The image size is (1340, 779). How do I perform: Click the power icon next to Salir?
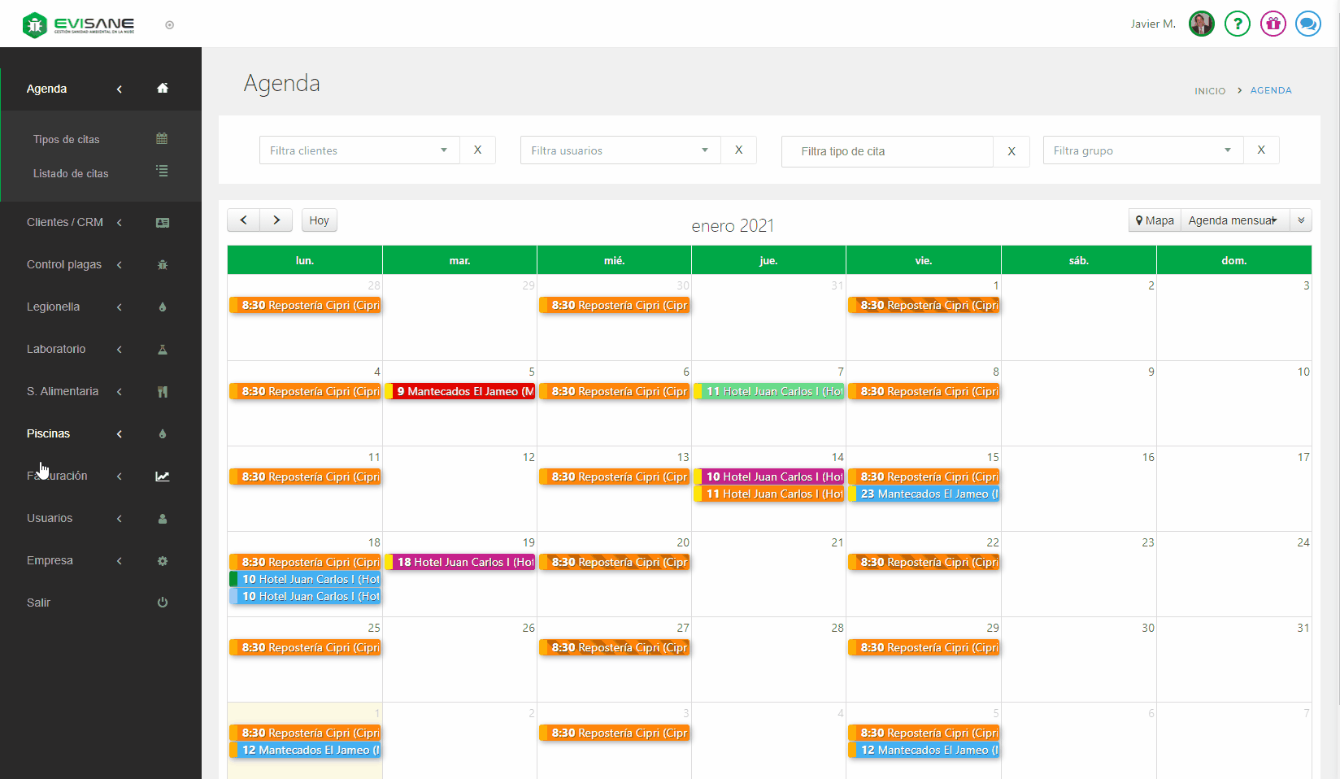pyautogui.click(x=163, y=603)
